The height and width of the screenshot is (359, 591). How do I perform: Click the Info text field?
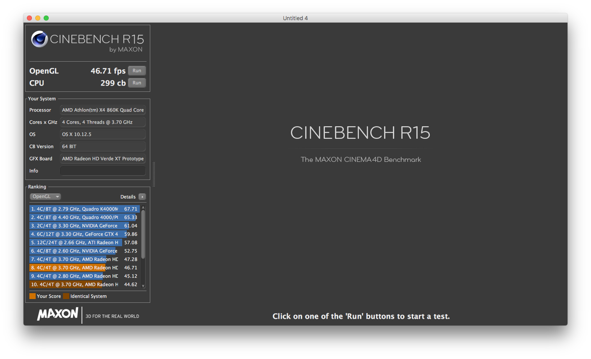(103, 171)
